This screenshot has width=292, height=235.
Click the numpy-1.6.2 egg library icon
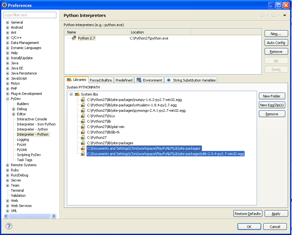pos(83,100)
